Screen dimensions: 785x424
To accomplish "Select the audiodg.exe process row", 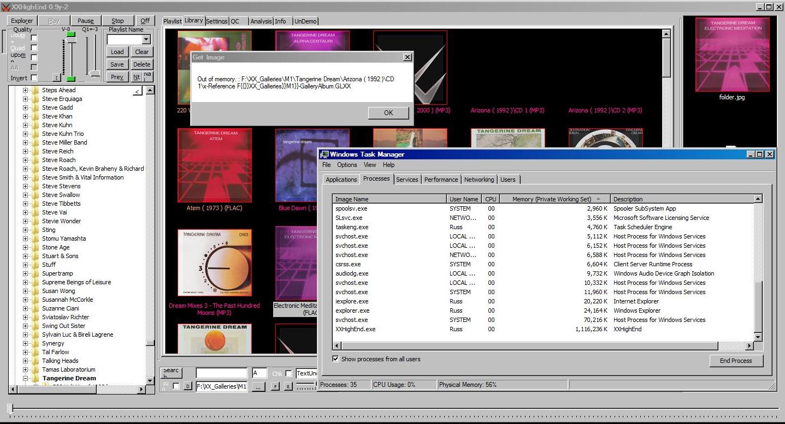I will coord(544,273).
